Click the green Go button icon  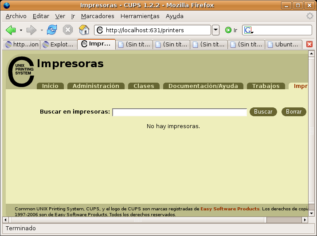tap(228, 30)
